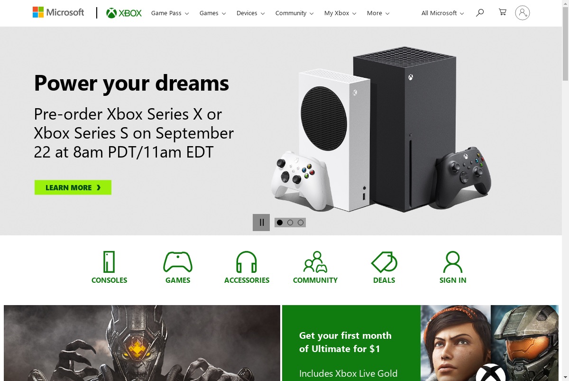Open the All Microsoft dropdown
The width and height of the screenshot is (569, 381).
coord(442,13)
